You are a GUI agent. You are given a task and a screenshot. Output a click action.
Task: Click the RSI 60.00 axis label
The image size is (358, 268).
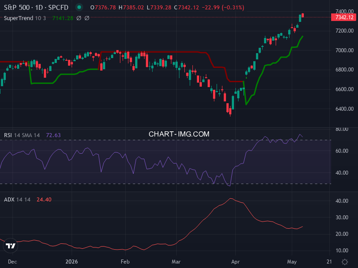(342, 151)
